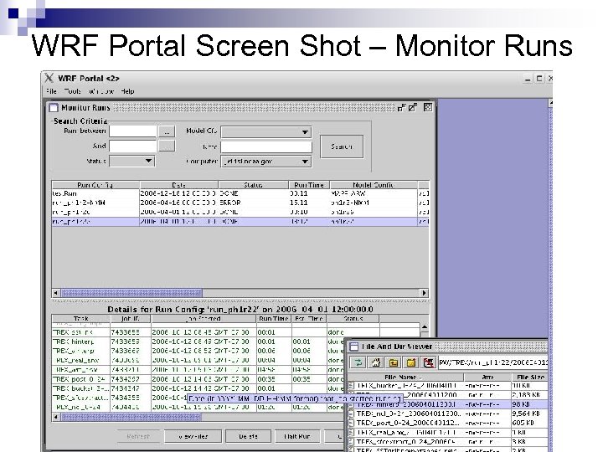Open the File menu
The image size is (603, 452).
coord(51,91)
